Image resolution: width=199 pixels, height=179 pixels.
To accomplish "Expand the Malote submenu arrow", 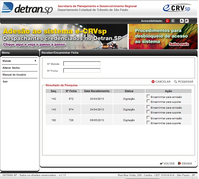I will point(35,61).
